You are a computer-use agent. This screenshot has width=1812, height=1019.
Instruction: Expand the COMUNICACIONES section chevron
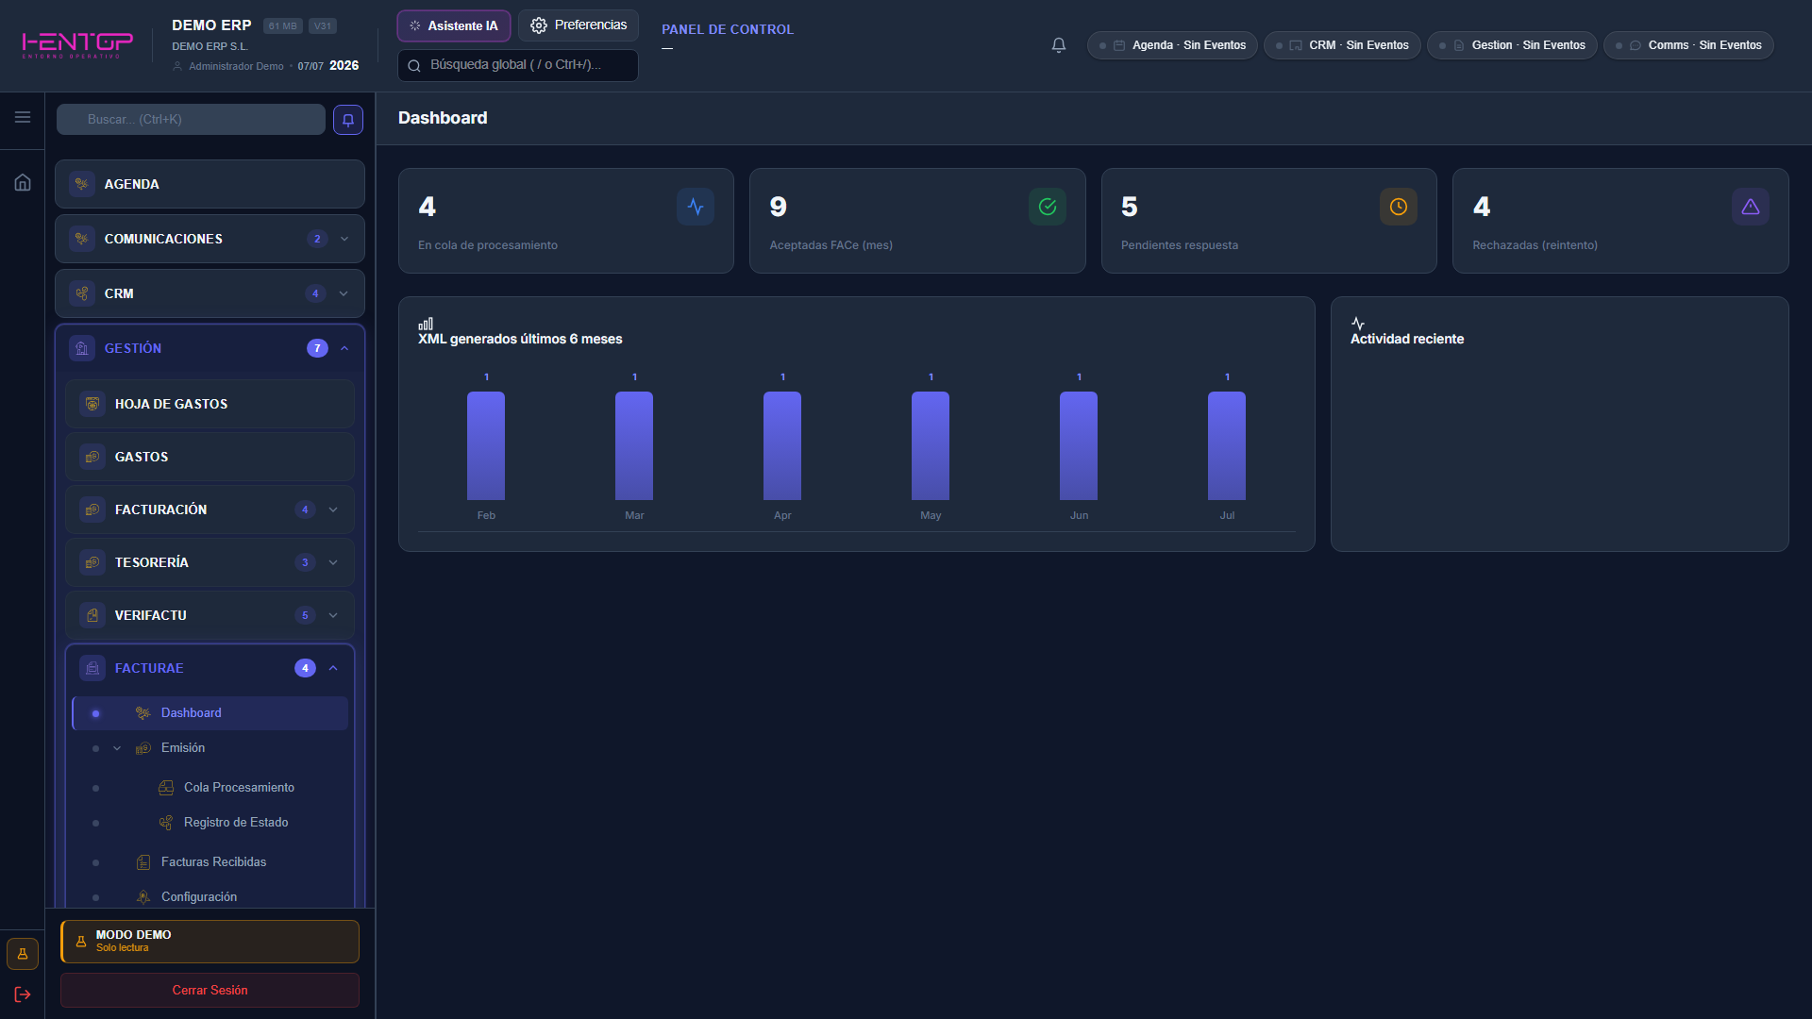click(x=344, y=239)
